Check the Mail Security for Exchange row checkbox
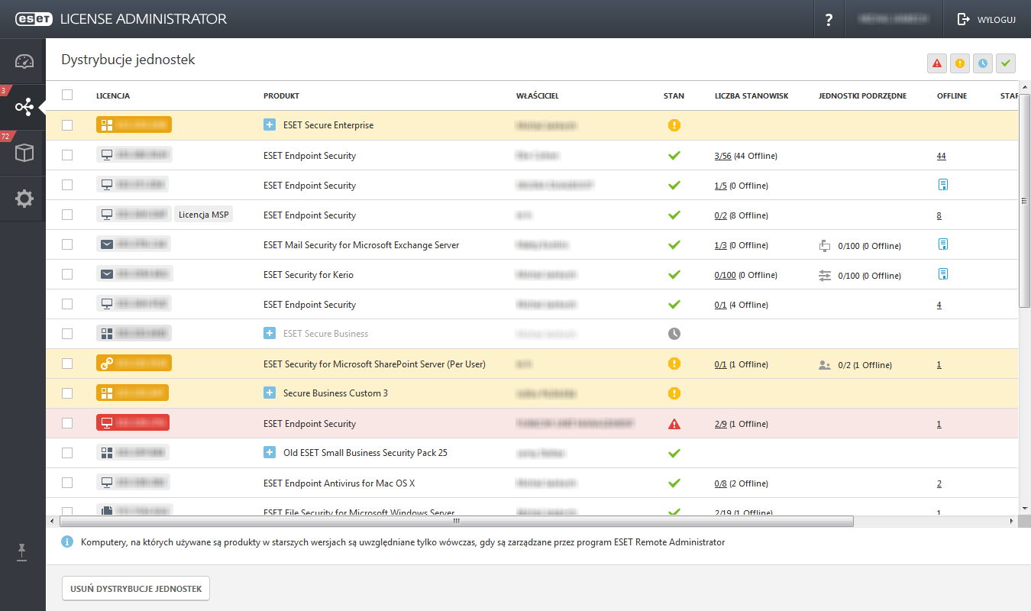 click(67, 244)
